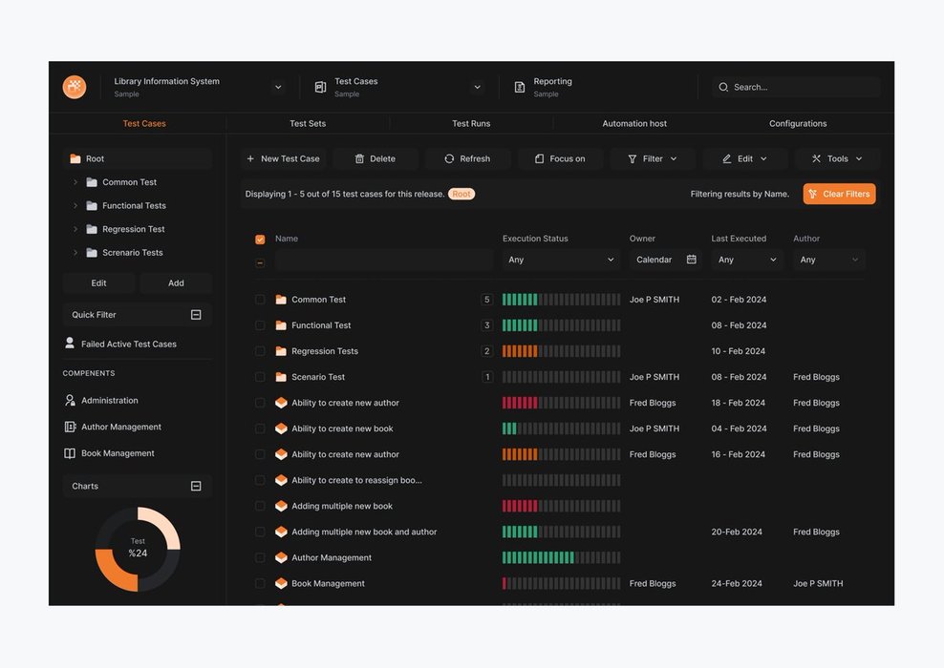This screenshot has width=944, height=668.
Task: Click the Name filter input field
Action: (383, 260)
